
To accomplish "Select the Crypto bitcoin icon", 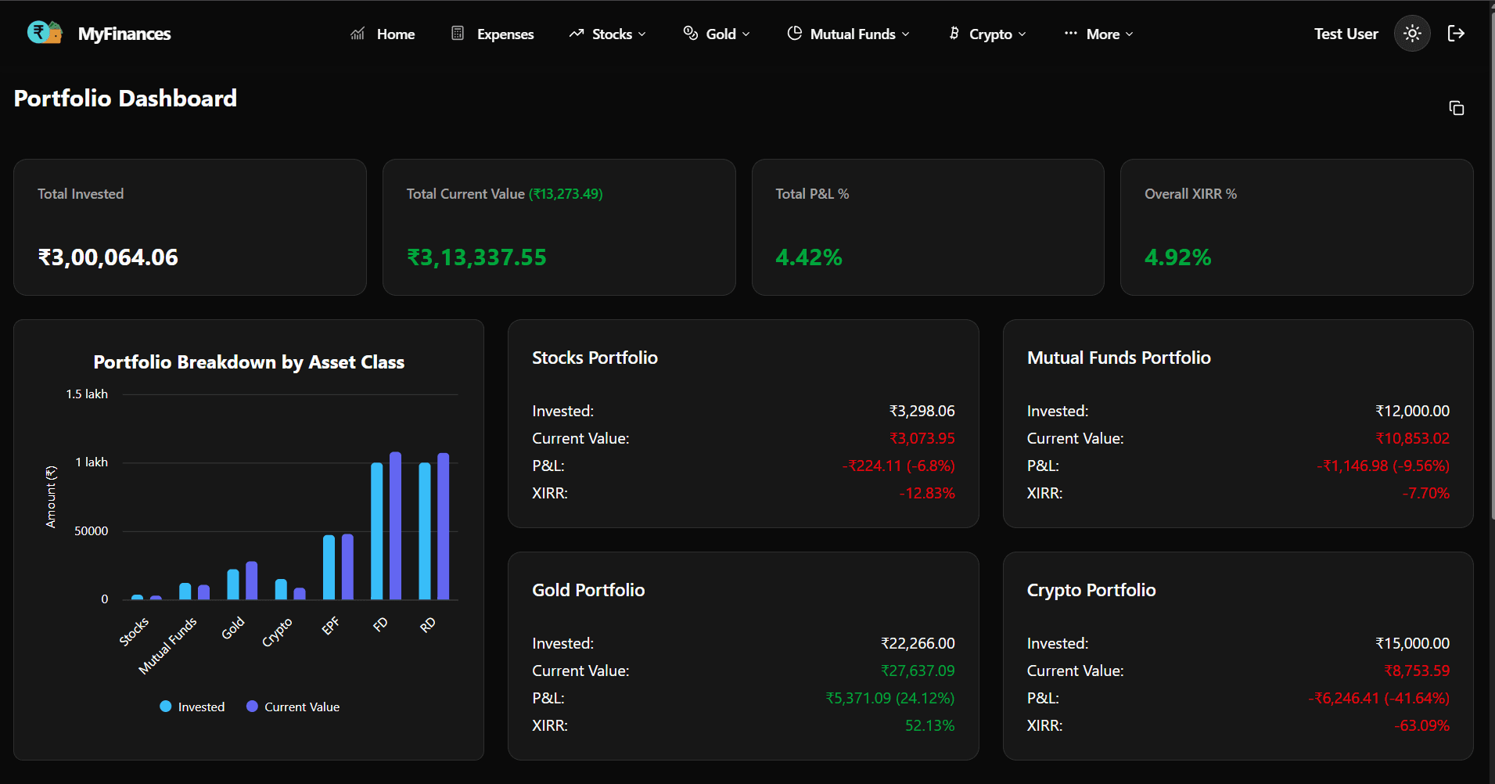I will [954, 34].
